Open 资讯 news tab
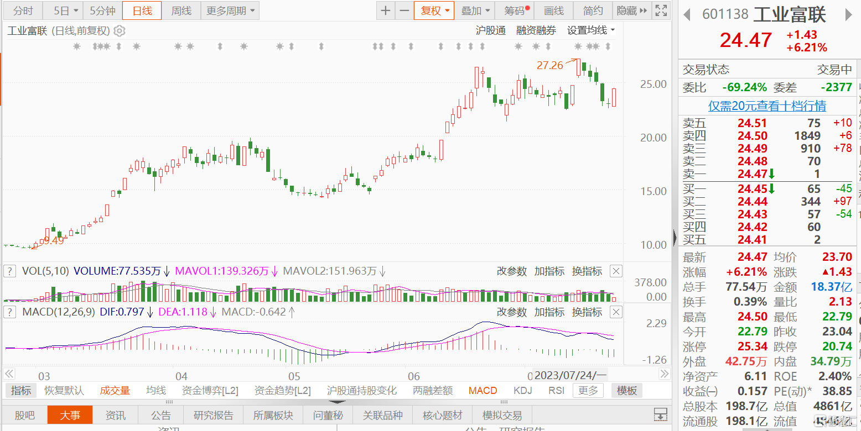The height and width of the screenshot is (431, 861). [x=116, y=415]
